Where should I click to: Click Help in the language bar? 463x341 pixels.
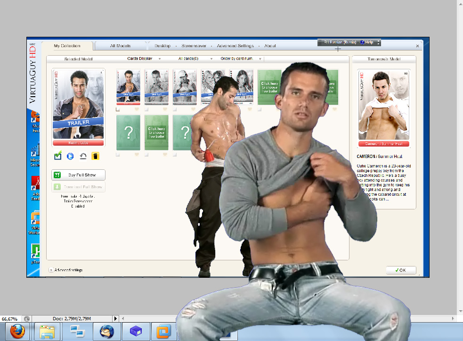click(369, 42)
